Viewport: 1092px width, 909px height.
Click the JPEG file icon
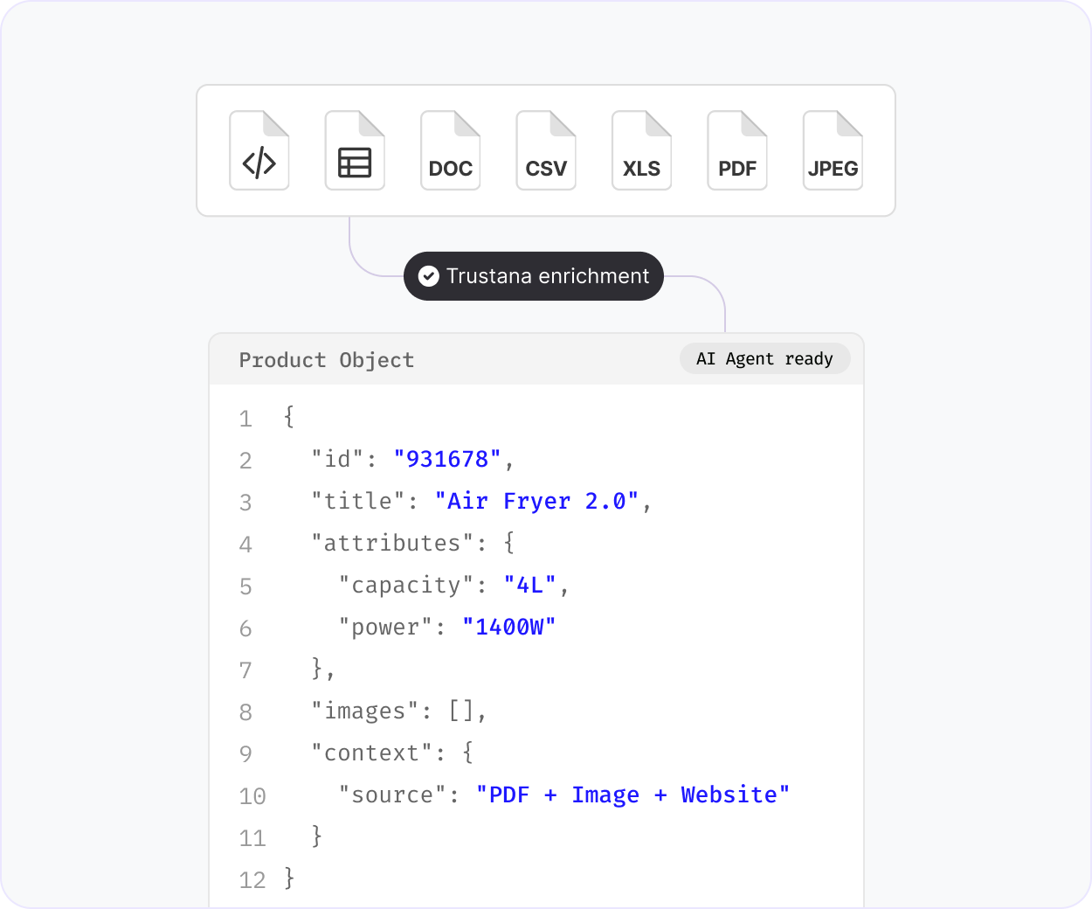coord(833,150)
